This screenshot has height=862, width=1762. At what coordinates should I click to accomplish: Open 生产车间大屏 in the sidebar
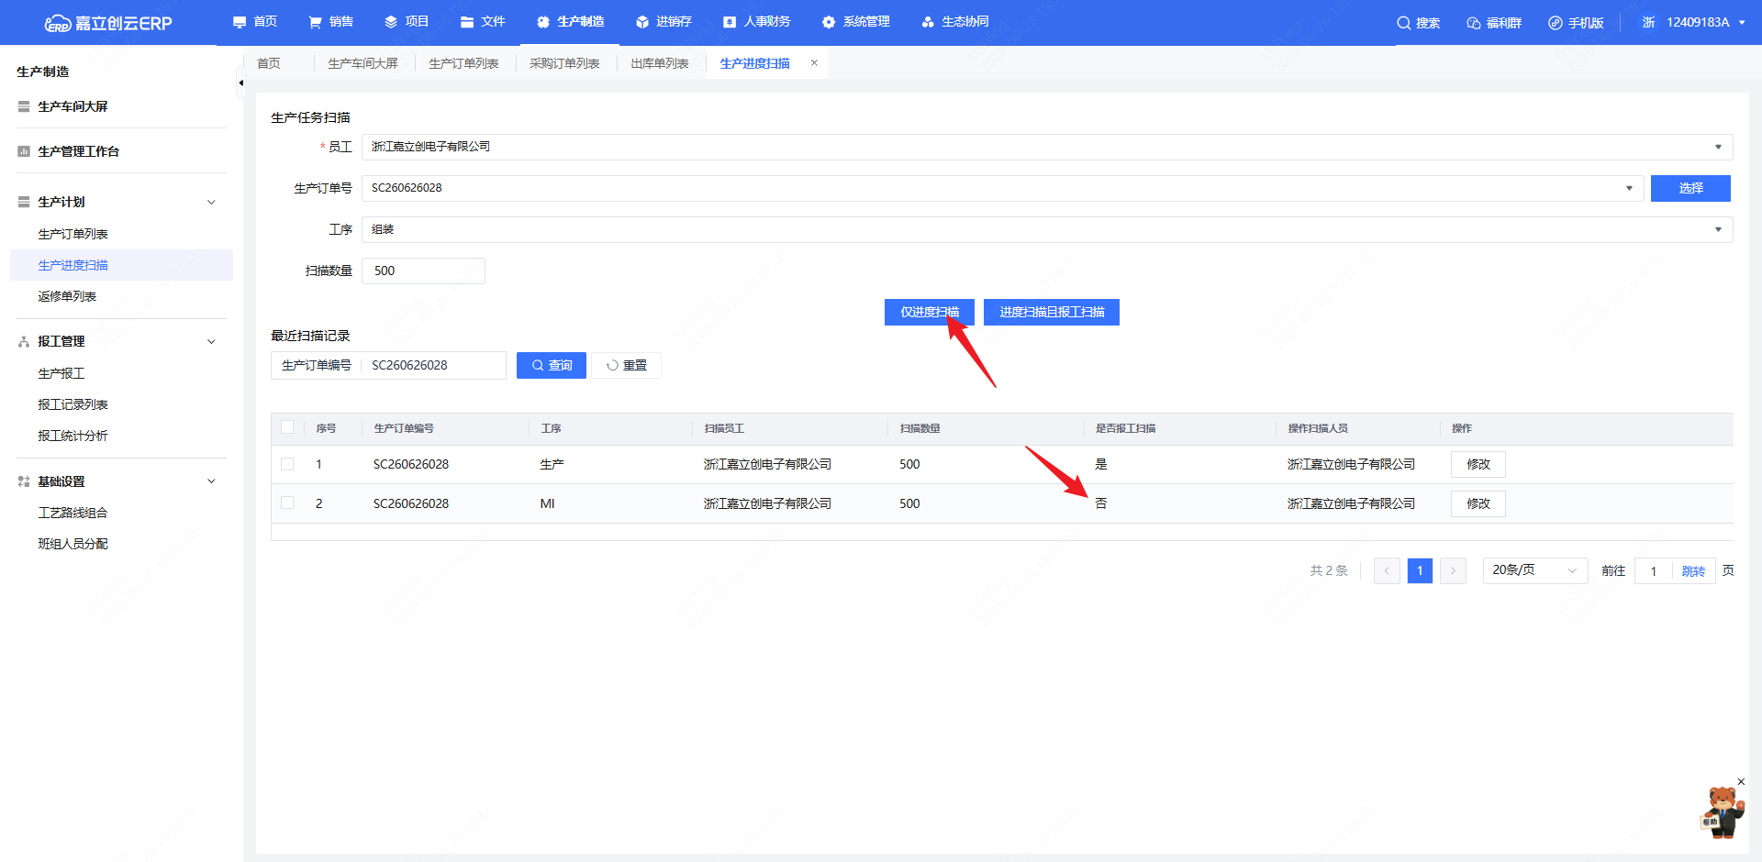click(x=72, y=106)
